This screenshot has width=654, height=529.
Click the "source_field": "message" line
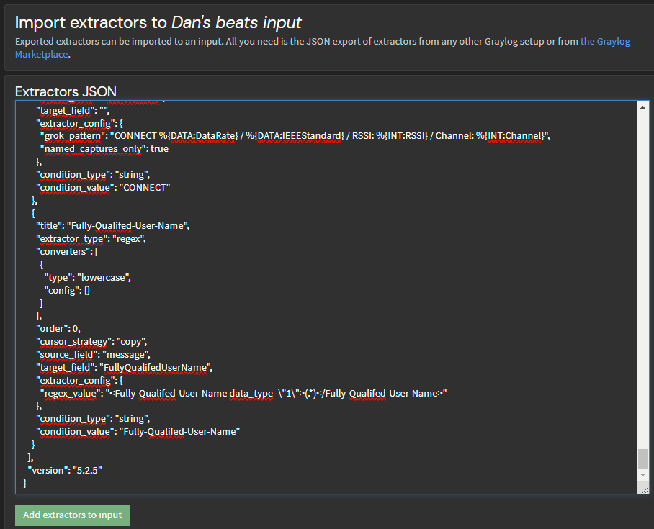(x=94, y=354)
